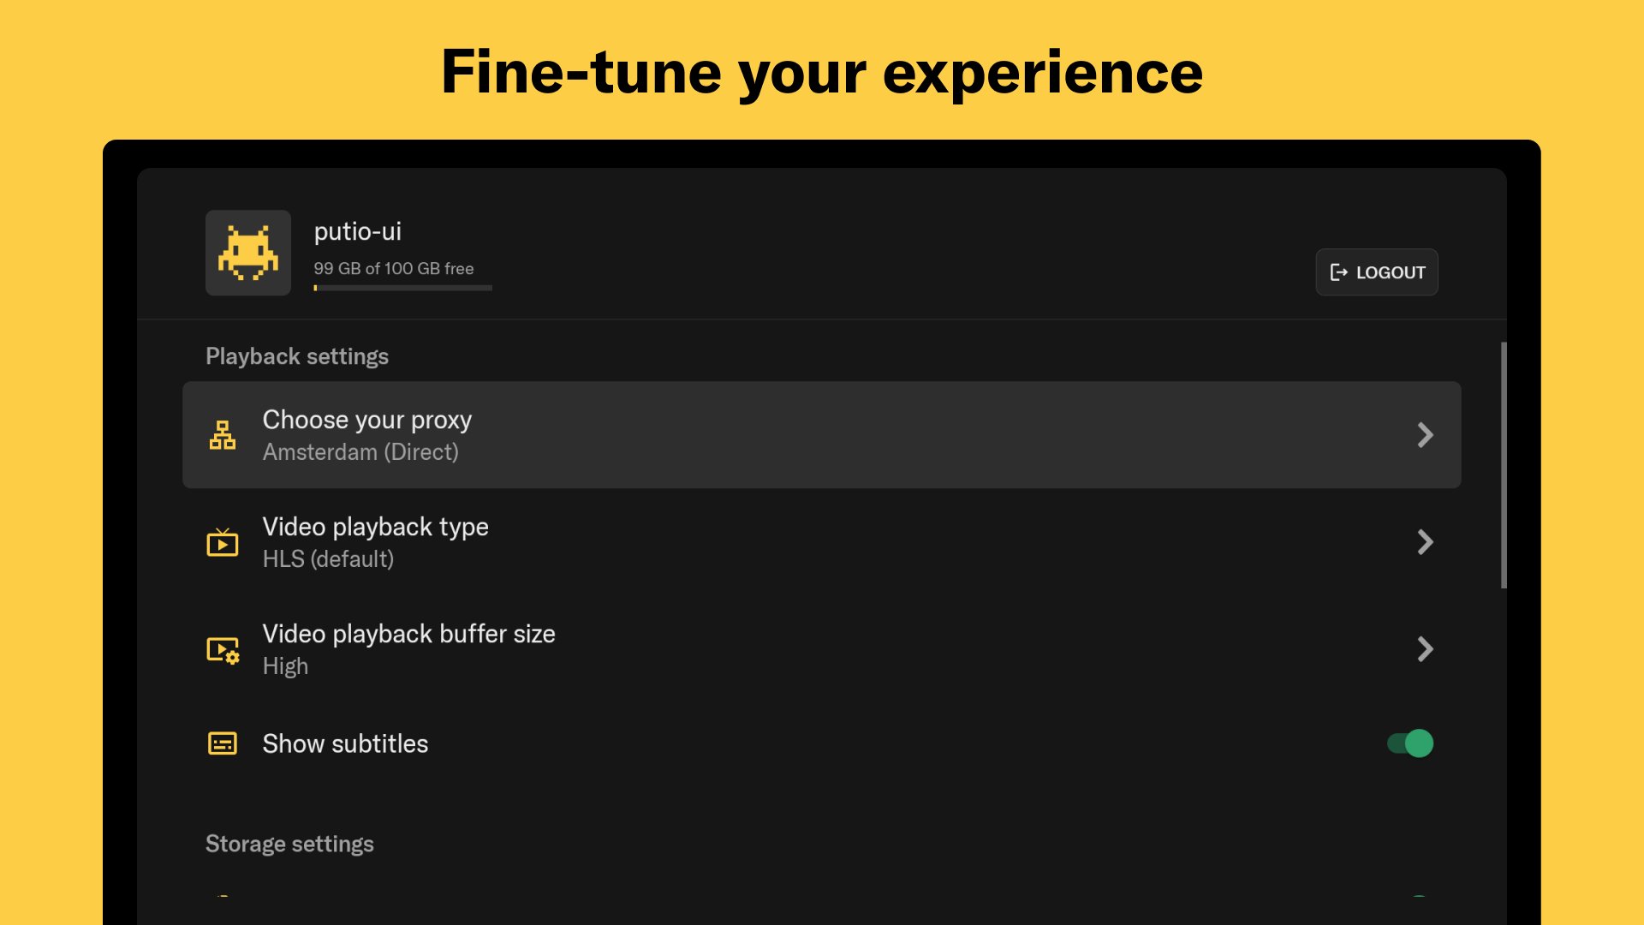The width and height of the screenshot is (1644, 925).
Task: Expand the Choose your proxy chevron
Action: click(1425, 435)
